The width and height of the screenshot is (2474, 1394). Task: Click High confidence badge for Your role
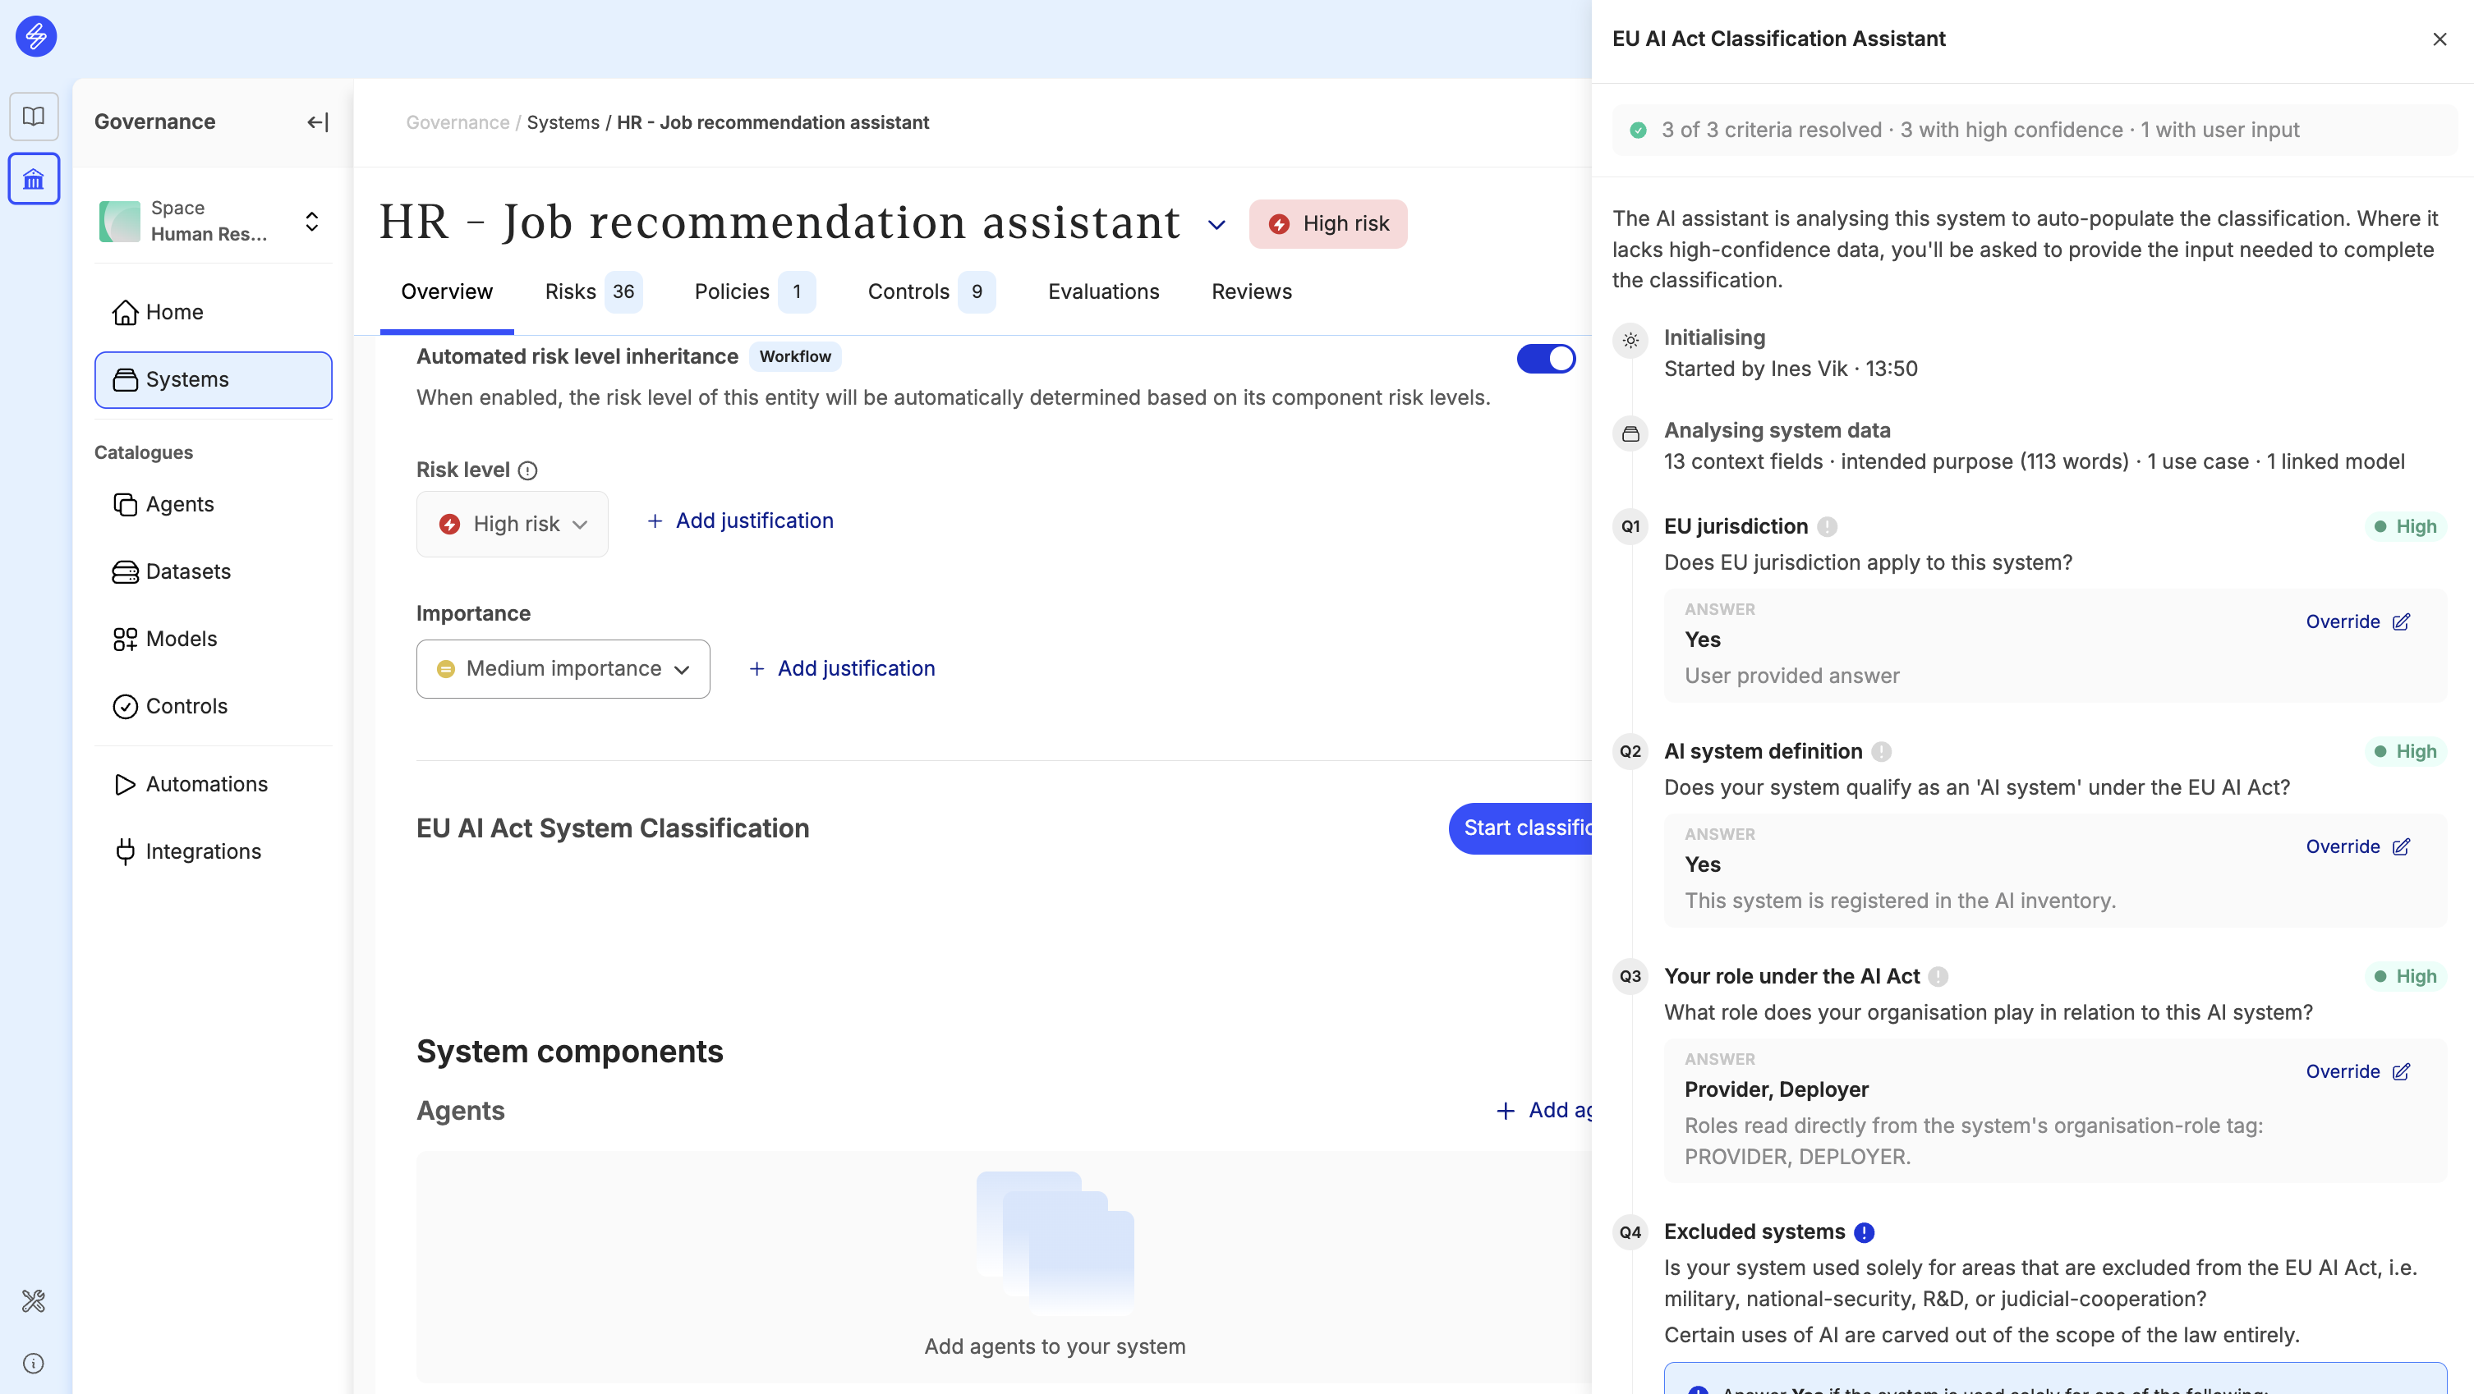tap(2406, 976)
